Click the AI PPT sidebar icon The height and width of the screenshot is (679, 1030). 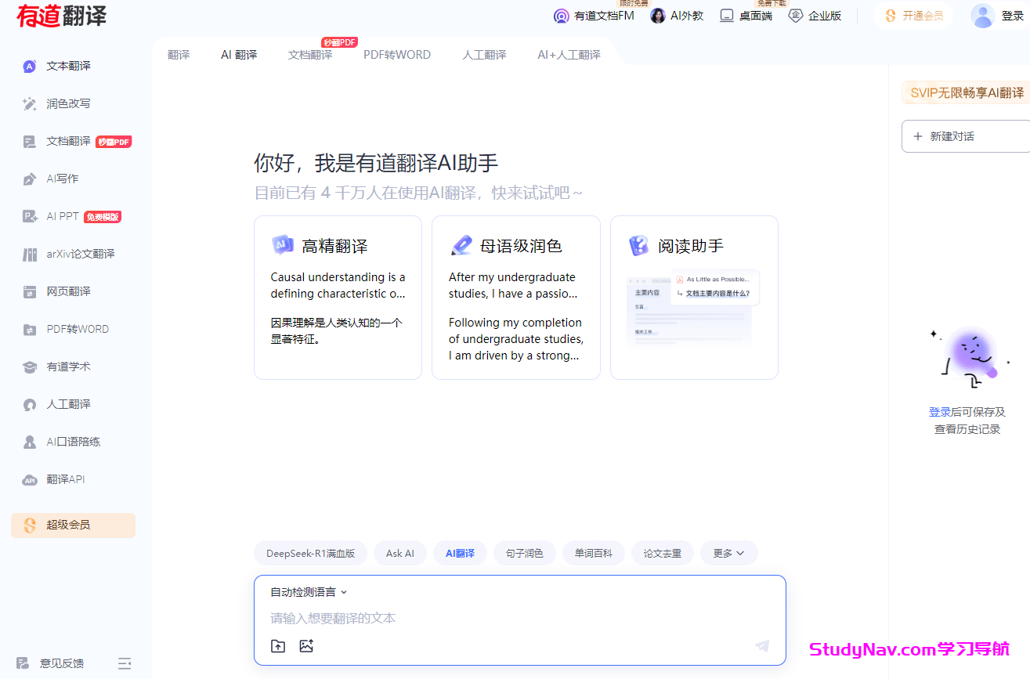click(30, 217)
